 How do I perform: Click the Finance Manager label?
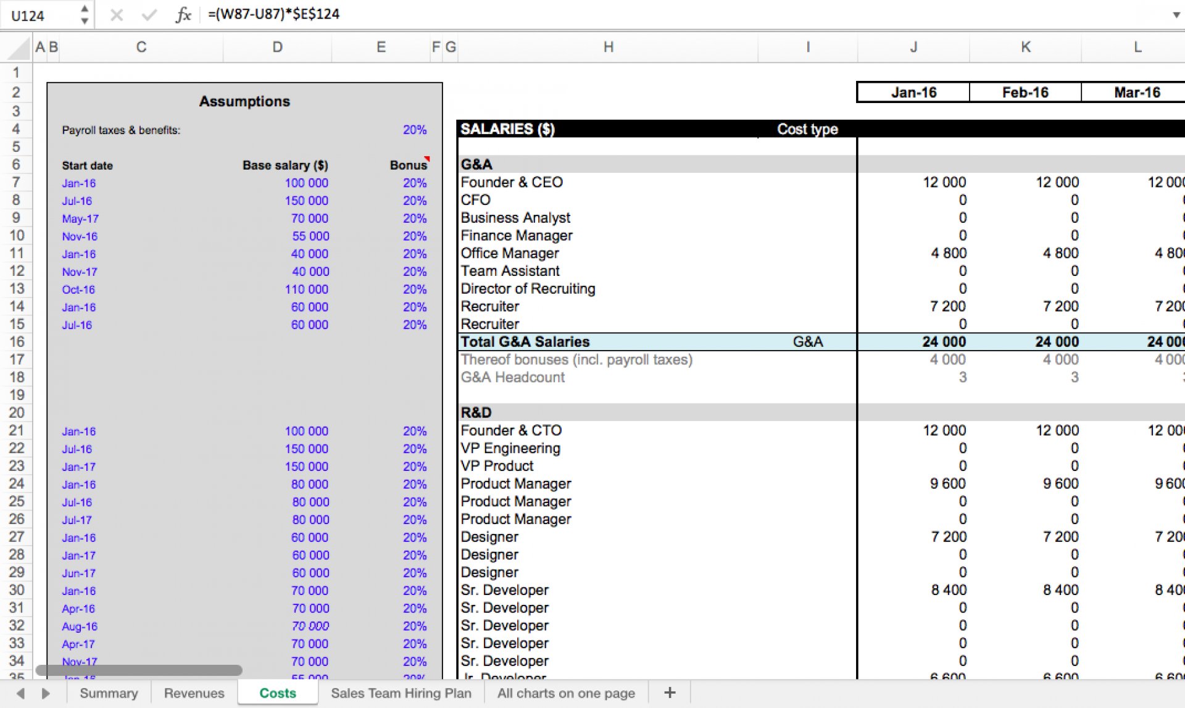pyautogui.click(x=517, y=236)
